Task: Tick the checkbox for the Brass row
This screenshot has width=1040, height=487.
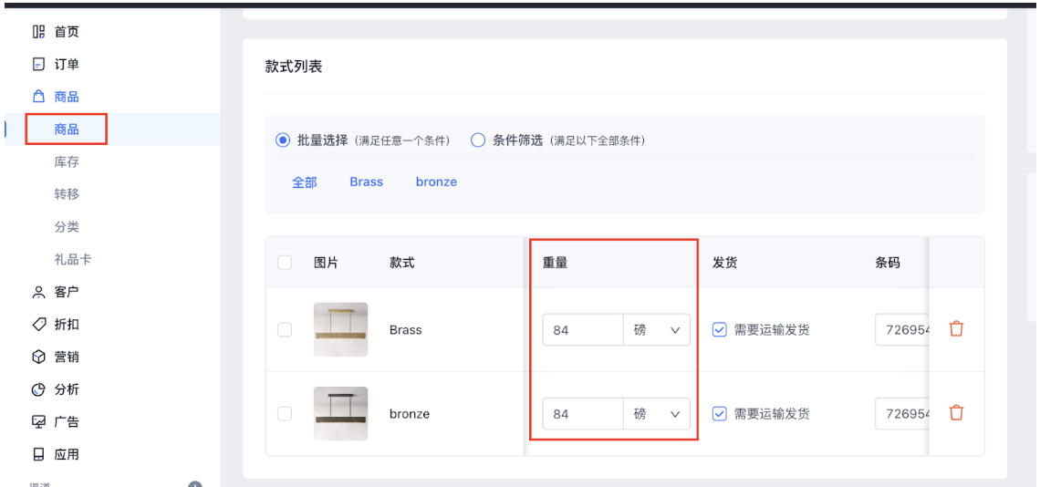Action: pyautogui.click(x=285, y=330)
